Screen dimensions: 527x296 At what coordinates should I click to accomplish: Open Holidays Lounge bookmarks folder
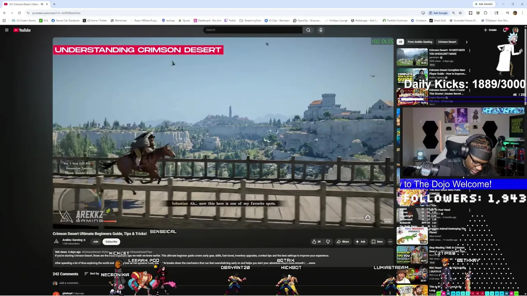point(336,21)
